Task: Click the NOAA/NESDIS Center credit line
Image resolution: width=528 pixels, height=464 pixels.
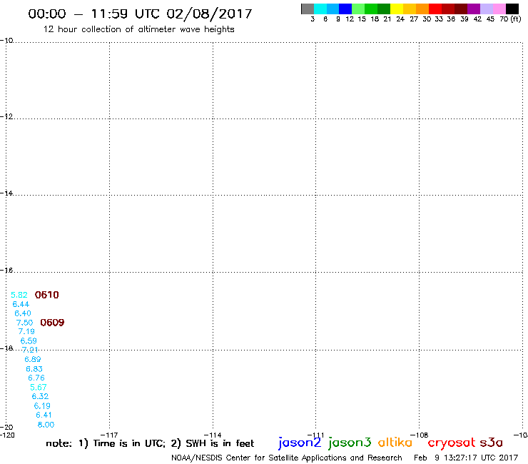Action: point(287,458)
